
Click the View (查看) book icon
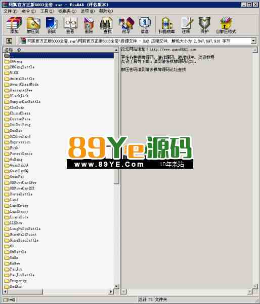70,25
